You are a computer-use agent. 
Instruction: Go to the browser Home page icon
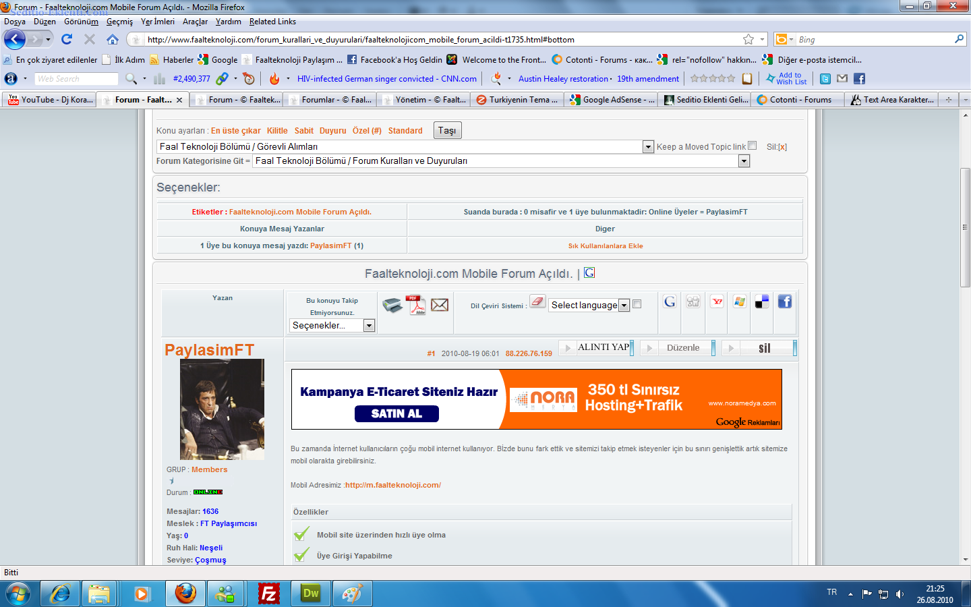[113, 39]
